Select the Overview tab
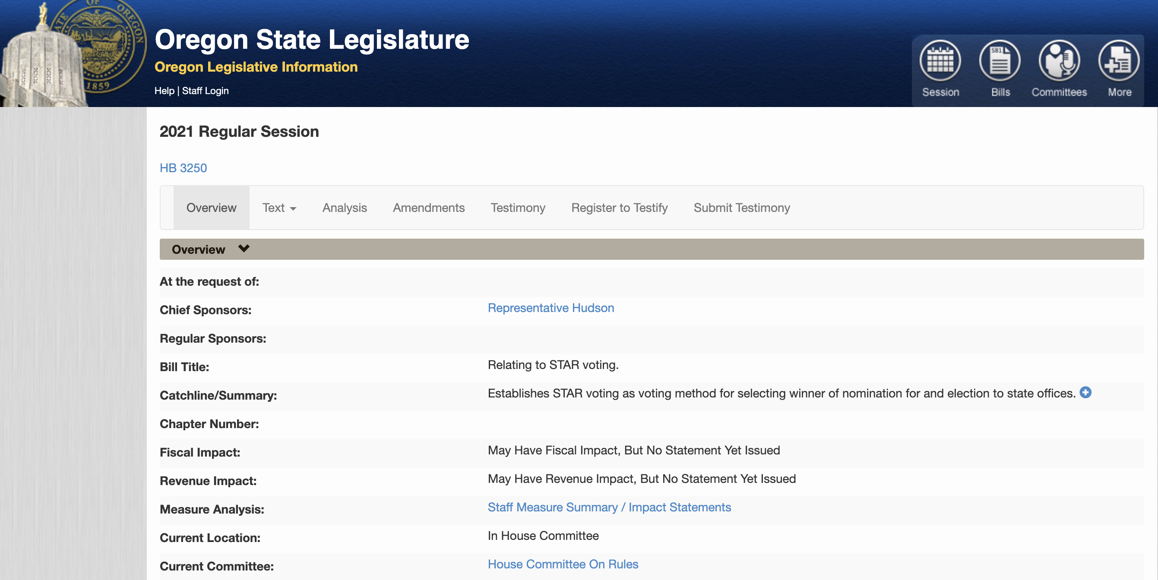1158x580 pixels. [211, 208]
